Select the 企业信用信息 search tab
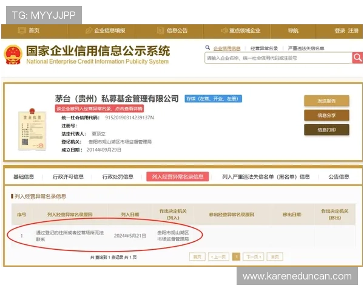 tap(227, 48)
